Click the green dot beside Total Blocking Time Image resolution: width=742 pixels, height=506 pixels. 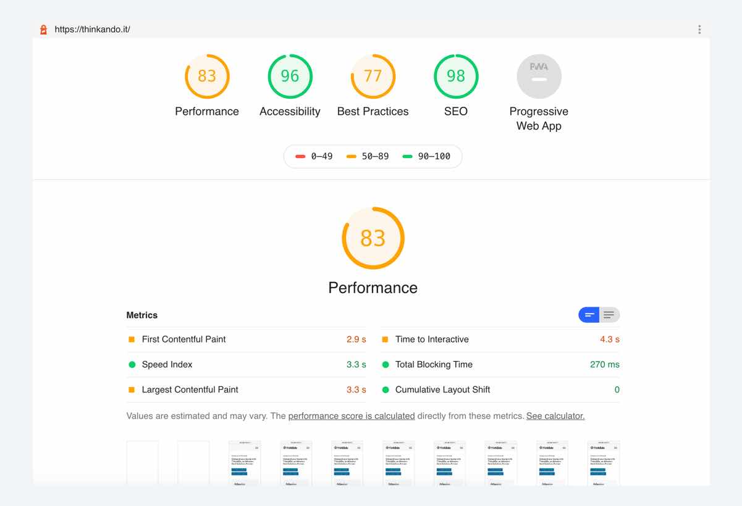[385, 365]
